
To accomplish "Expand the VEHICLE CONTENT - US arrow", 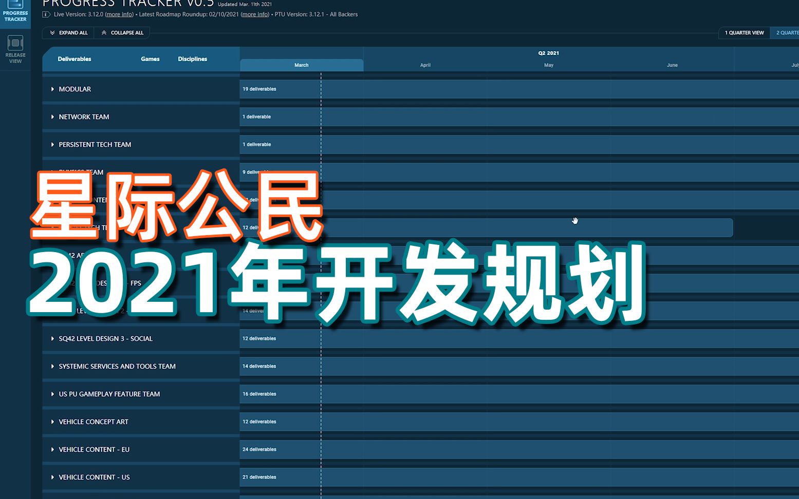I will [x=52, y=477].
